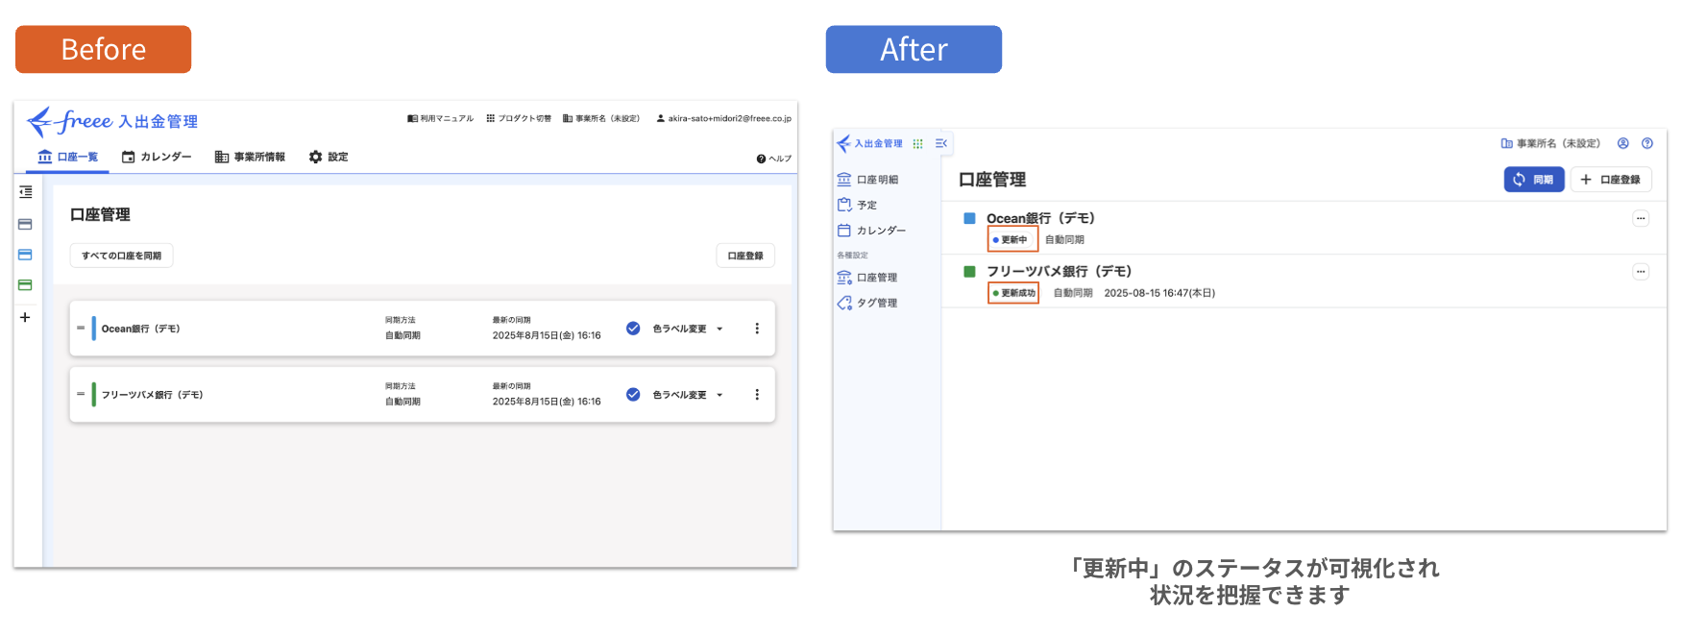The width and height of the screenshot is (1682, 636).
Task: Open 色ラベル変更 dropdown for フリーツバメ銀行
Action: (688, 395)
